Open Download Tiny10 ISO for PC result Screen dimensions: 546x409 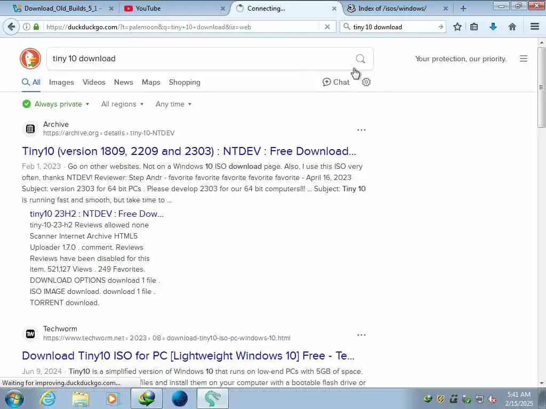[188, 355]
